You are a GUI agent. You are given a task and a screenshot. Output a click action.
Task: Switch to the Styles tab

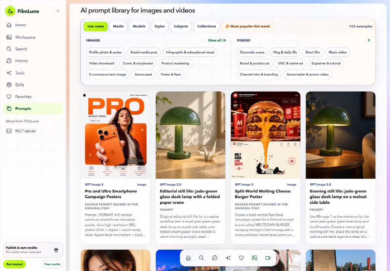click(x=160, y=26)
